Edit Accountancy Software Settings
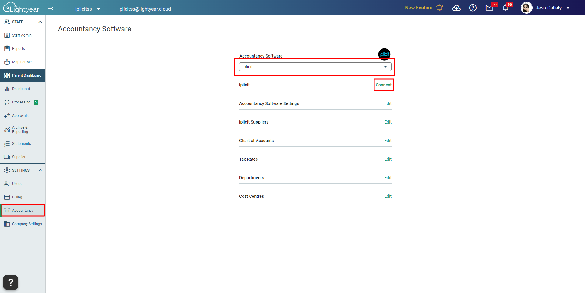585x293 pixels. click(388, 103)
